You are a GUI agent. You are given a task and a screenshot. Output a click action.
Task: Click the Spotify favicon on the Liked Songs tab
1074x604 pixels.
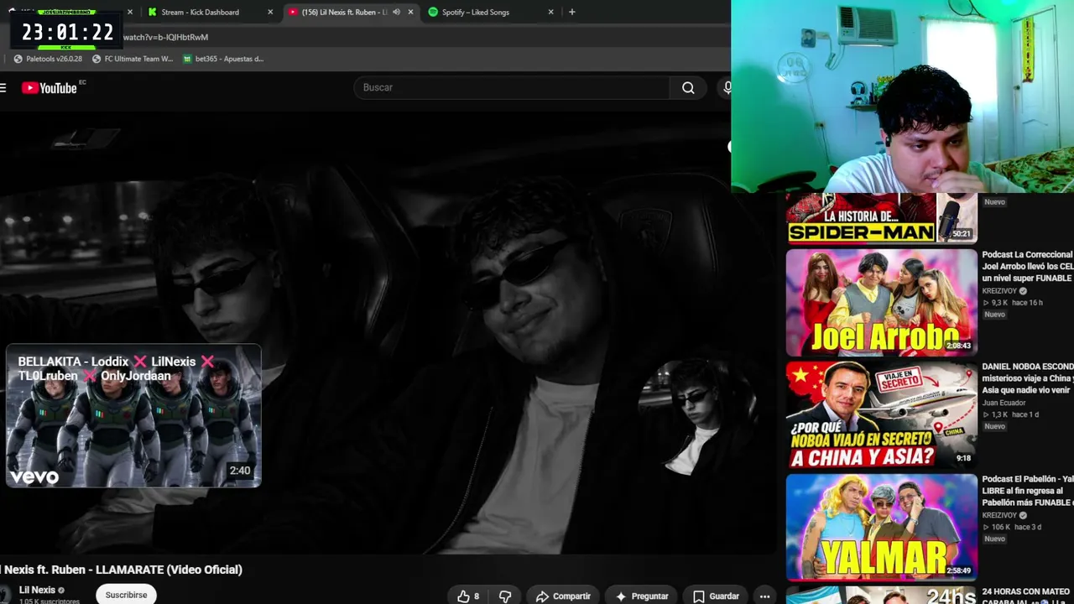pos(433,12)
